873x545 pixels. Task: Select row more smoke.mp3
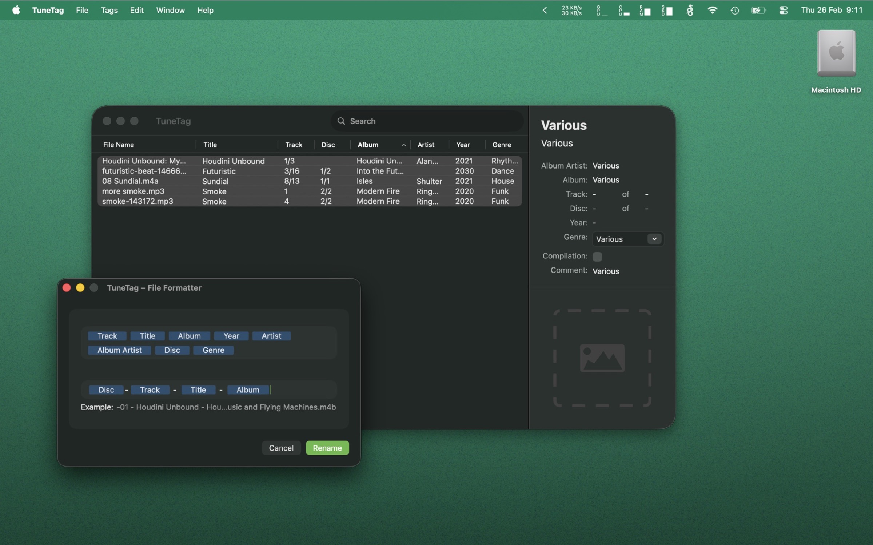(310, 191)
